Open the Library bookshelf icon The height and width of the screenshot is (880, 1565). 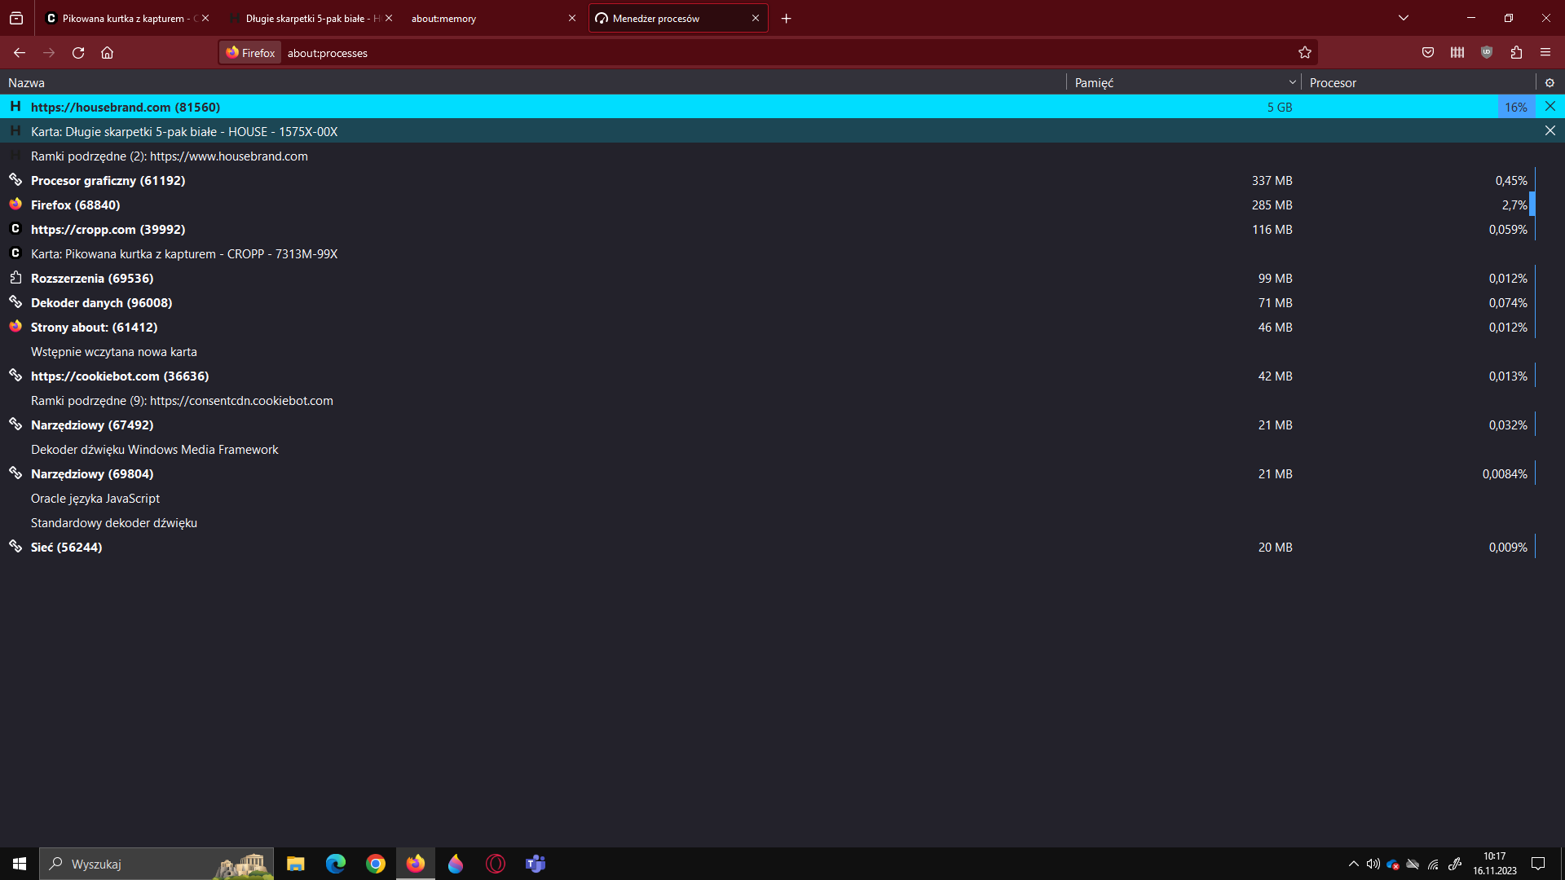click(1457, 53)
